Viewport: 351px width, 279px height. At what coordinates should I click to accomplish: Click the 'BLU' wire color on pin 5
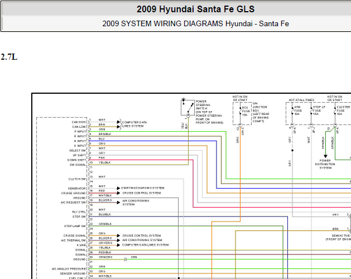tap(102, 139)
